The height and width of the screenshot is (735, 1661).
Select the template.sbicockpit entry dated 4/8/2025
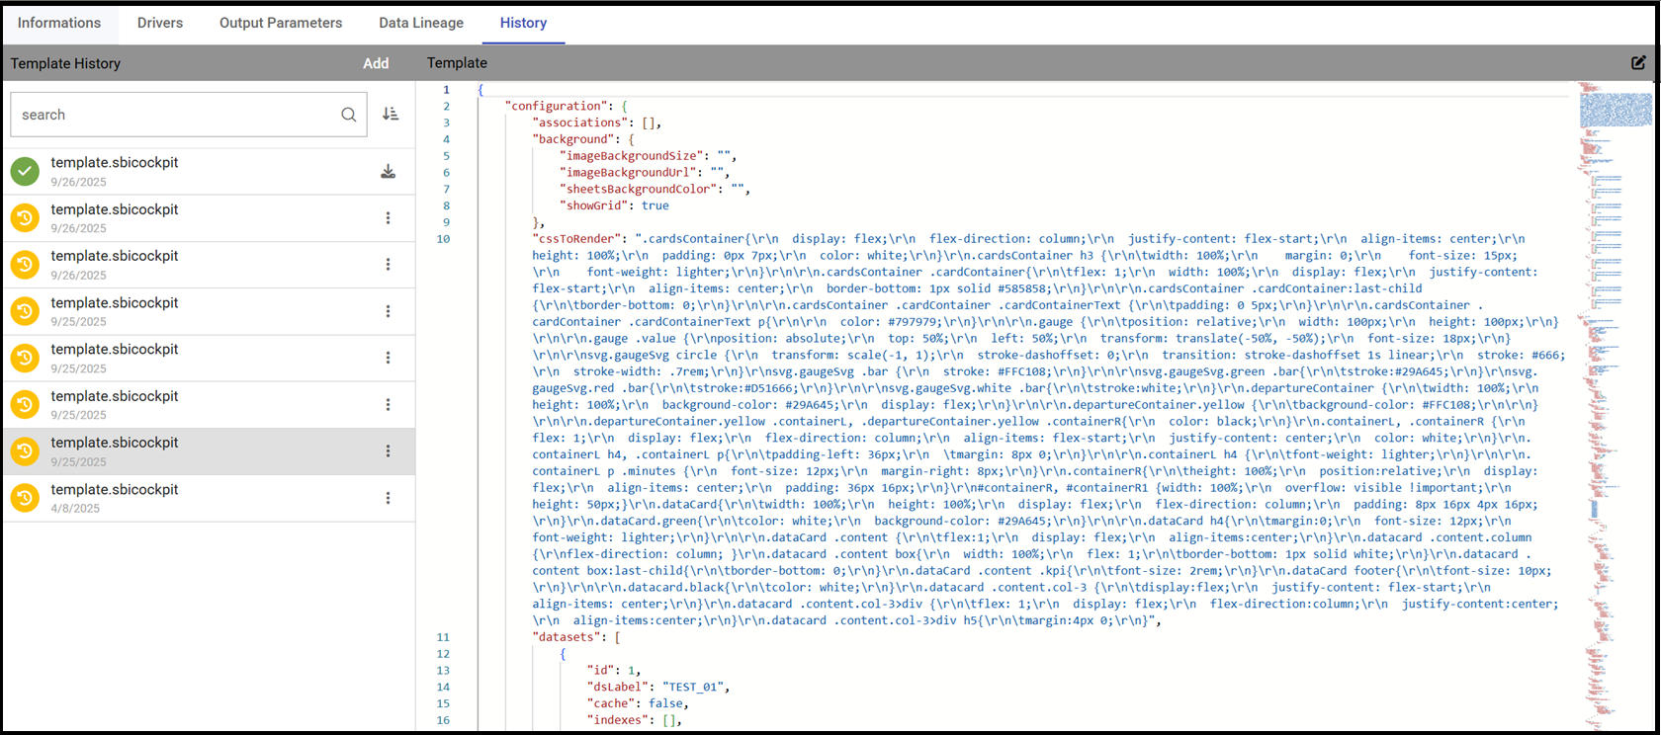point(209,498)
